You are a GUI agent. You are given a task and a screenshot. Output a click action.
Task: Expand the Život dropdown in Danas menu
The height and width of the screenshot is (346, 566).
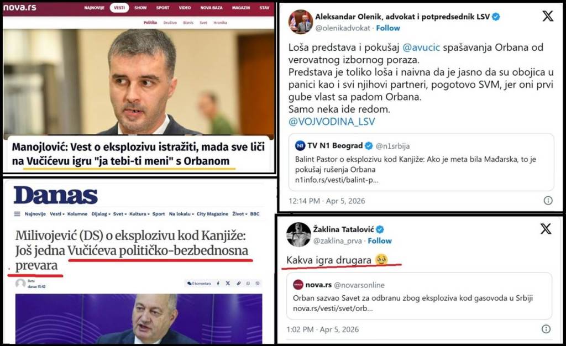[240, 214]
